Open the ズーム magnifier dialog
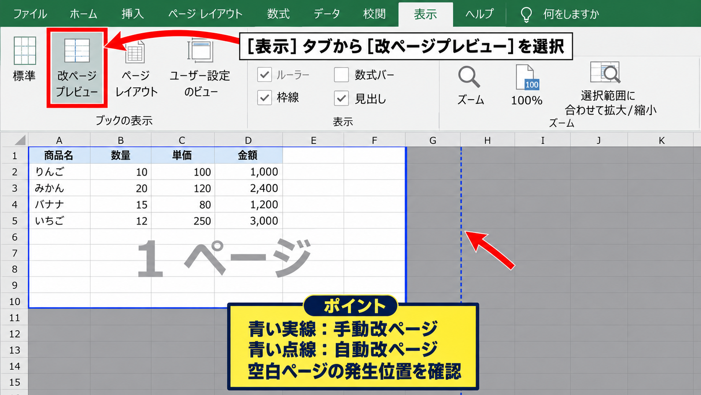Image resolution: width=701 pixels, height=395 pixels. [x=470, y=85]
